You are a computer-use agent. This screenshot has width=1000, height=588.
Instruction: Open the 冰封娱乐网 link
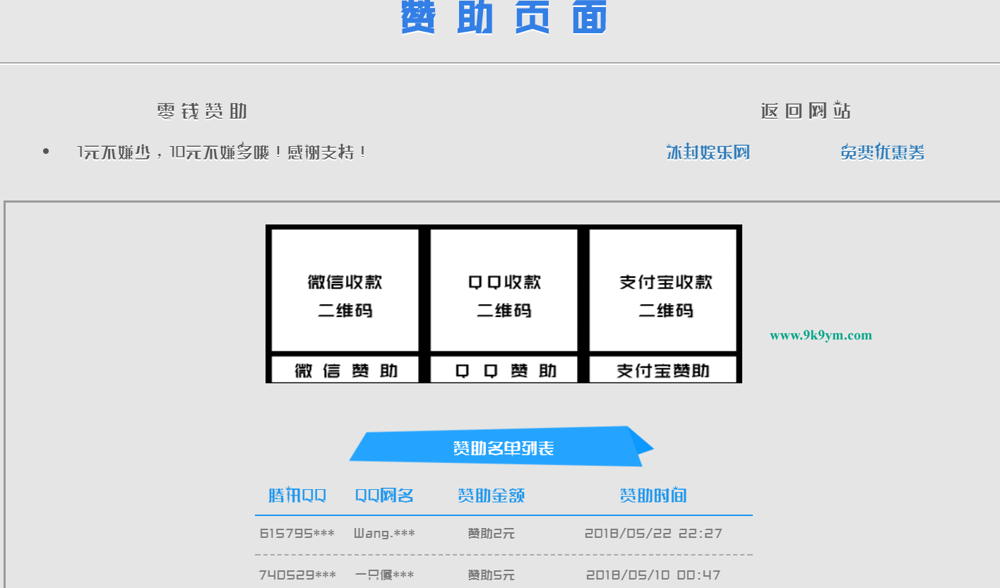coord(708,151)
